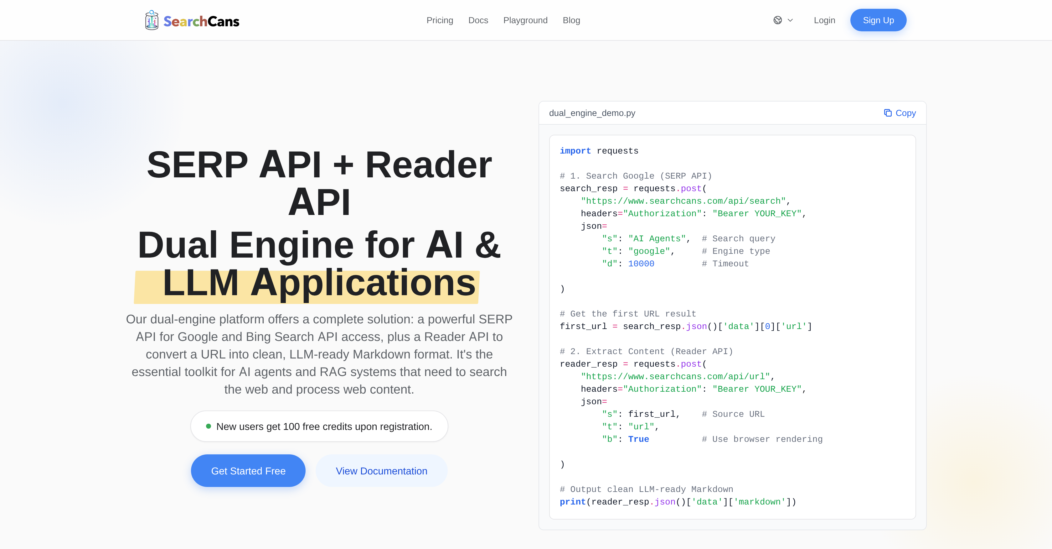This screenshot has height=549, width=1052.
Task: Click the SearchCans logo icon
Action: [x=152, y=20]
